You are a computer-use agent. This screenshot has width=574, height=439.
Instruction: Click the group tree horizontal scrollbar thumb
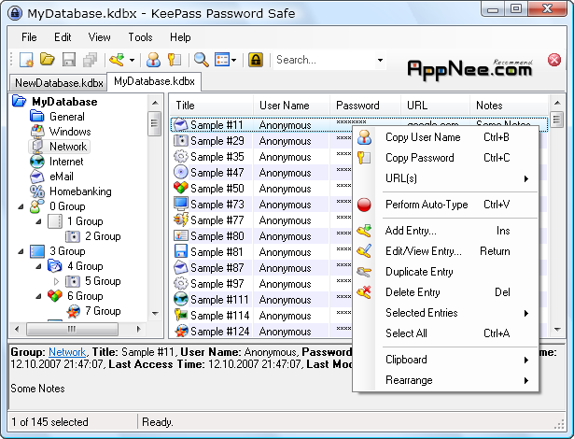[72, 329]
